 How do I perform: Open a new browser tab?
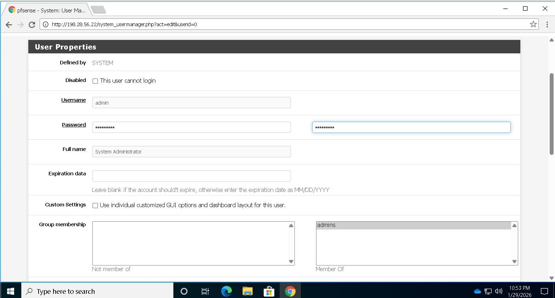point(98,10)
